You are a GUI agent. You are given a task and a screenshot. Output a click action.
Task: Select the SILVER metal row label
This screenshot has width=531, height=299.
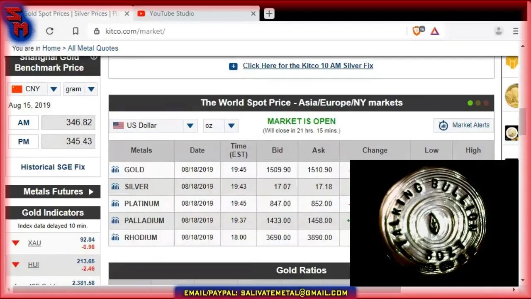pos(136,187)
